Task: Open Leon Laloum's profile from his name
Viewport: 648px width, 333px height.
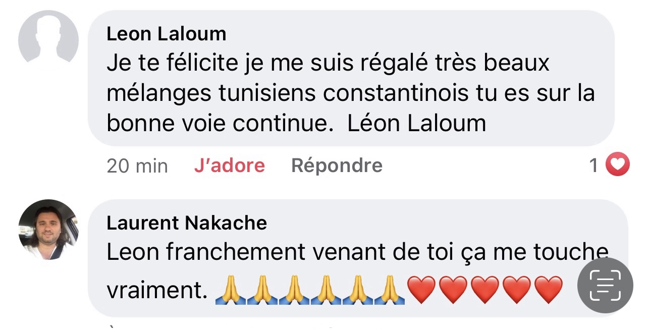Action: pos(166,34)
